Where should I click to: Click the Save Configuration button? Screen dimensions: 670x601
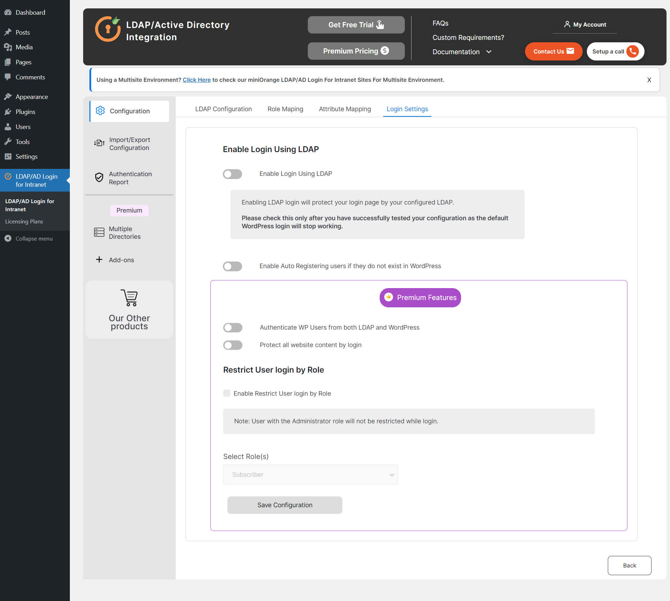tap(285, 505)
